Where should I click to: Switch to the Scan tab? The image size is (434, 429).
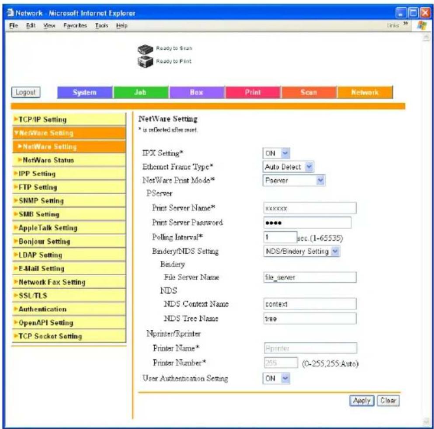[309, 92]
